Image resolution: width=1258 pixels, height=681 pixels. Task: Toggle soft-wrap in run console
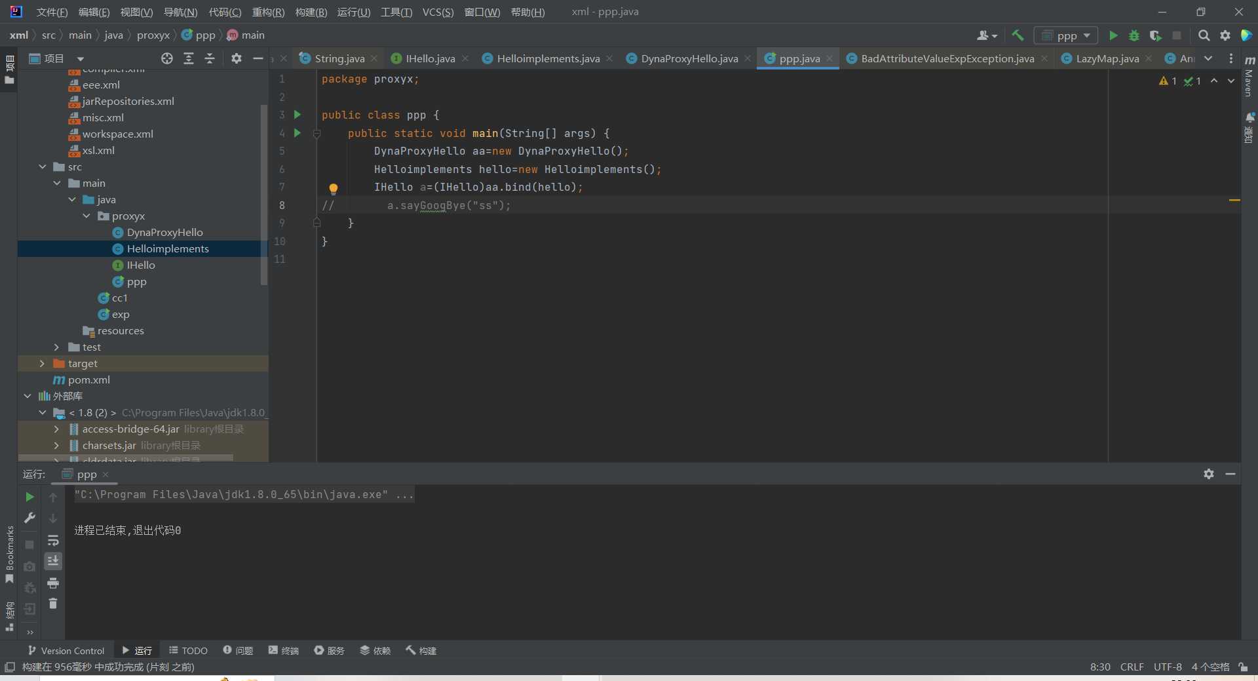pyautogui.click(x=53, y=540)
